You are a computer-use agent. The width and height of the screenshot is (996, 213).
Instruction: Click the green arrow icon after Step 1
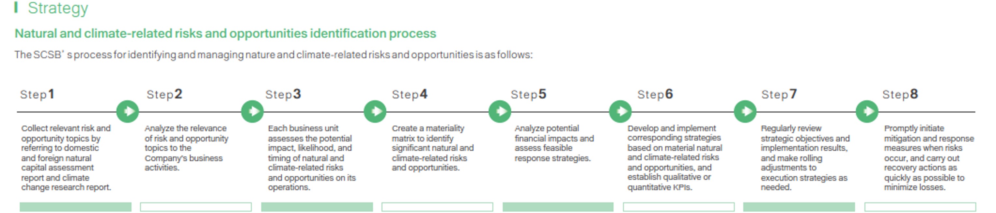point(128,112)
